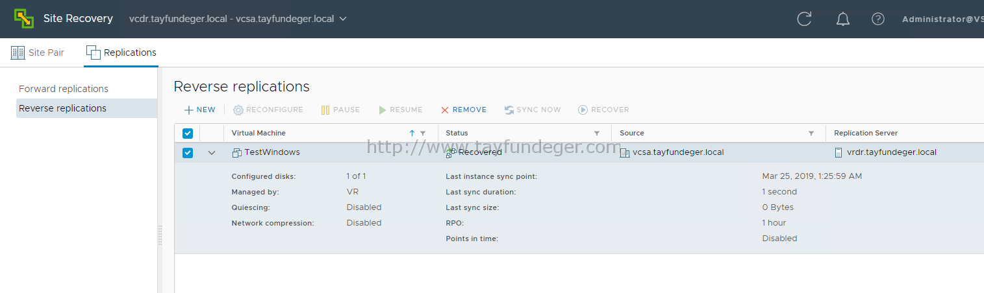Click the NEW replication button
Screen dimensions: 984x293
(199, 110)
